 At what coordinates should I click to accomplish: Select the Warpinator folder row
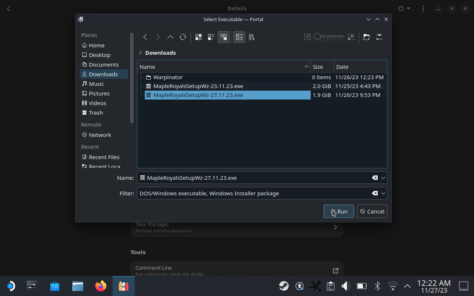[x=262, y=77]
